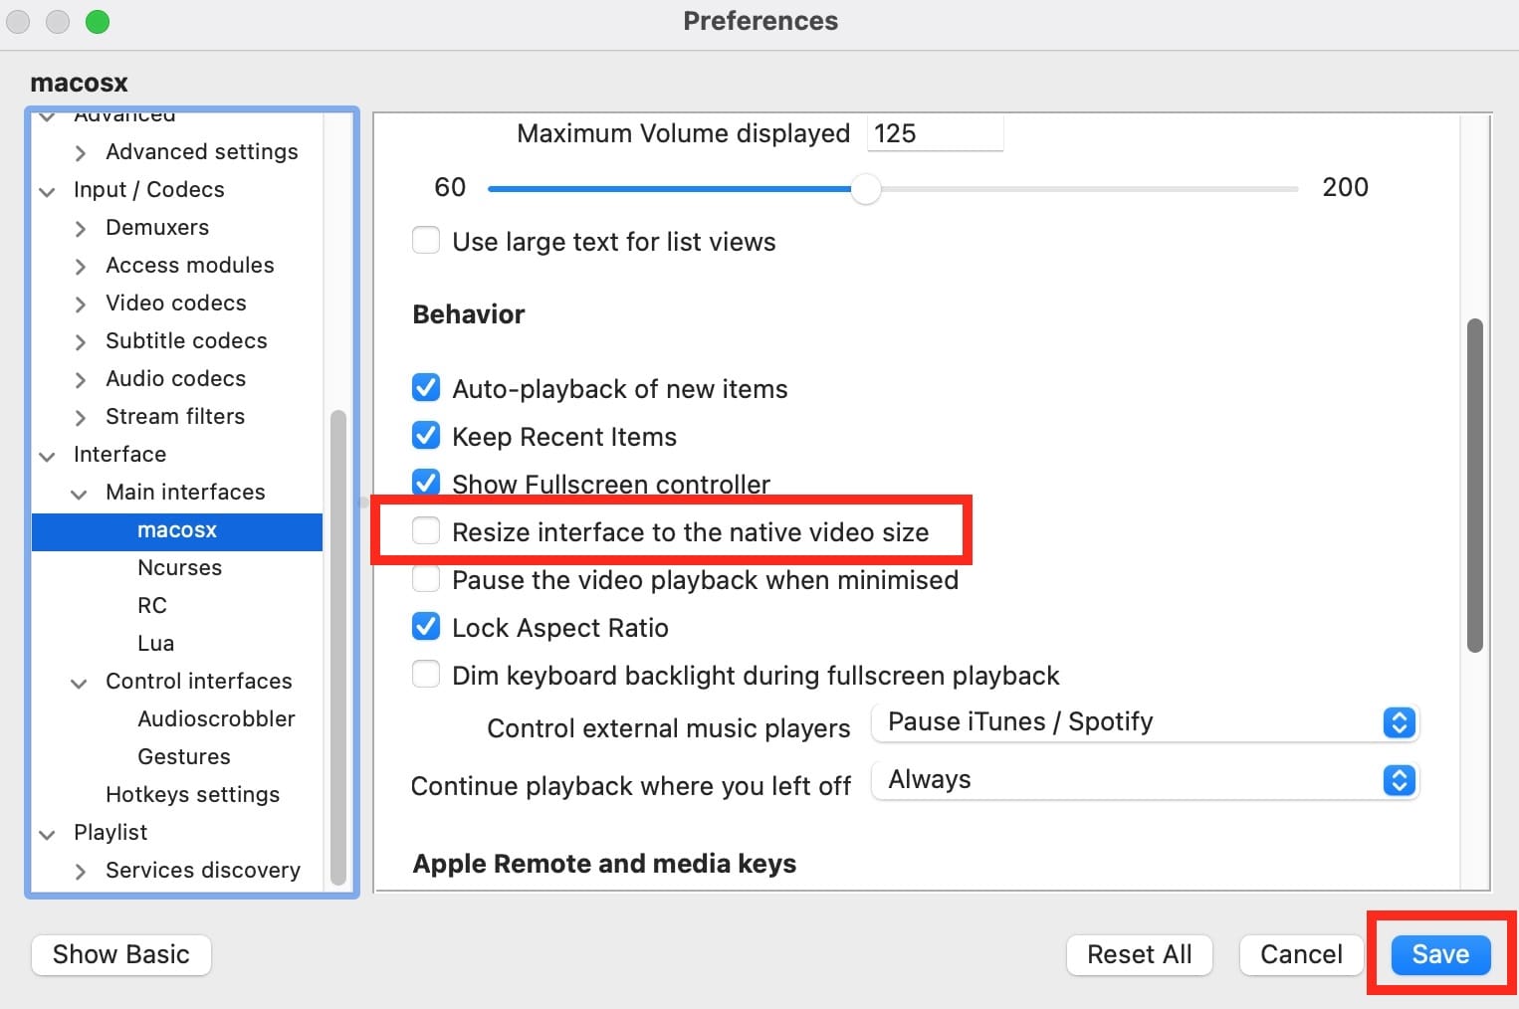Enable Pause the video playback when minimised
This screenshot has height=1009, width=1519.
pyautogui.click(x=426, y=579)
